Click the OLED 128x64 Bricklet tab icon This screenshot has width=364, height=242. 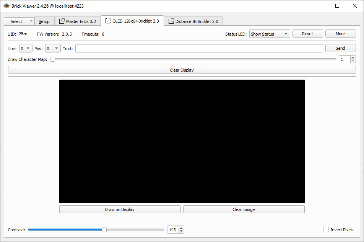(x=108, y=21)
